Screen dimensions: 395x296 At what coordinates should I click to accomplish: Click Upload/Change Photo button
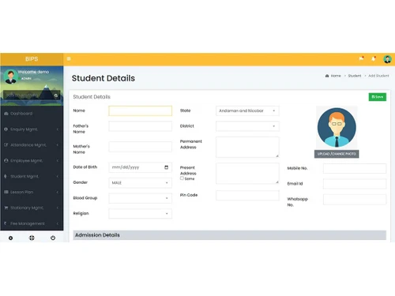pyautogui.click(x=337, y=154)
